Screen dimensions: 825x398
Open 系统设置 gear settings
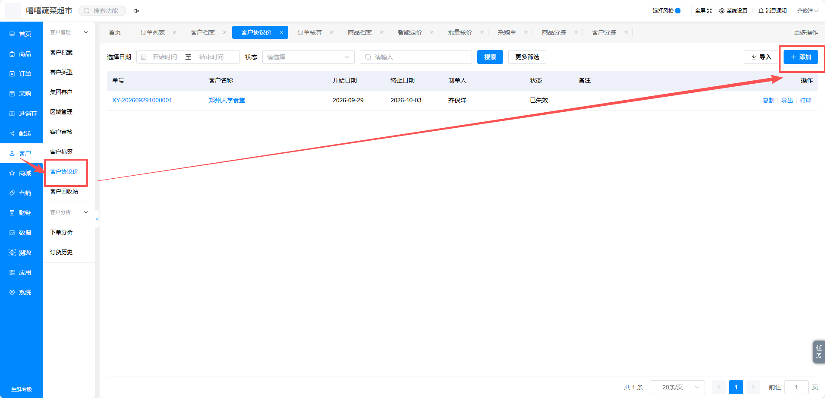point(722,11)
